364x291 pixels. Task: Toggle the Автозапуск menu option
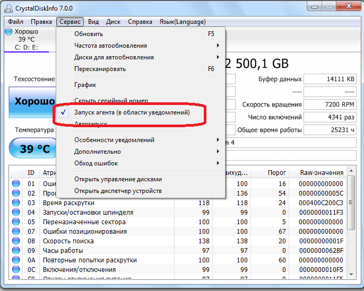pos(91,124)
